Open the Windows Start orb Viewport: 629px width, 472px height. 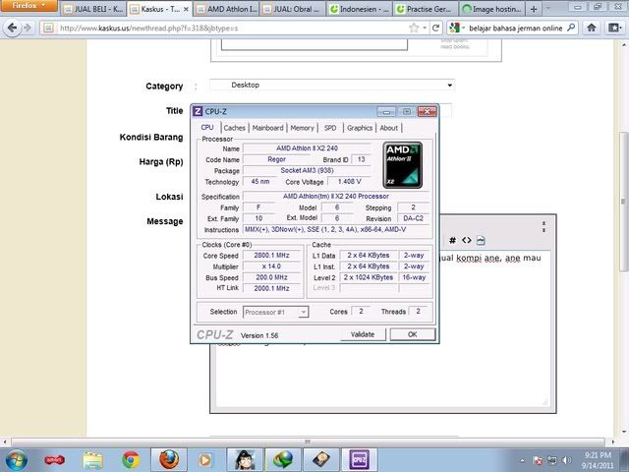coord(16,460)
